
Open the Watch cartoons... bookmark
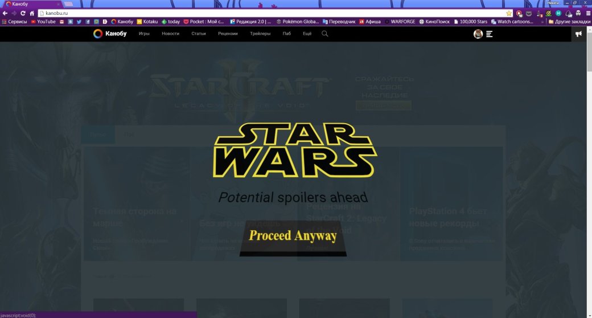tap(512, 22)
